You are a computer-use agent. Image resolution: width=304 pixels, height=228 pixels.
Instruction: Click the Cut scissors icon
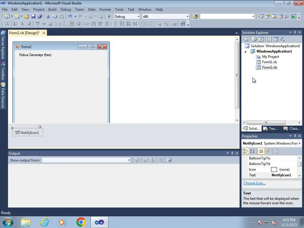pos(48,17)
